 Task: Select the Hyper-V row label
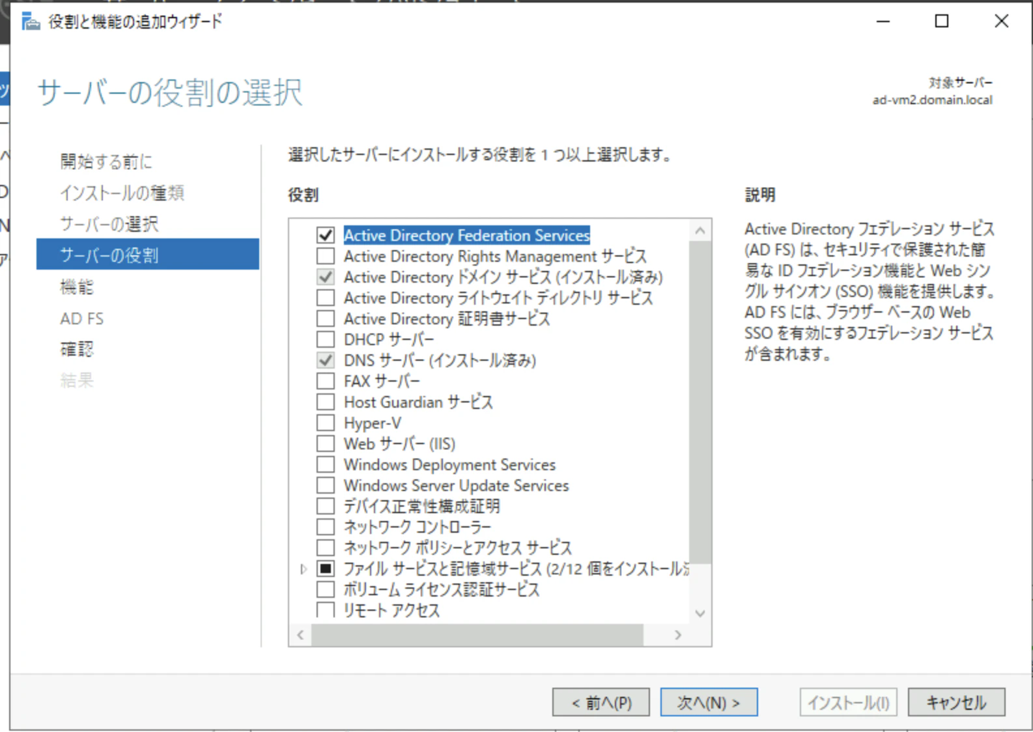click(373, 423)
